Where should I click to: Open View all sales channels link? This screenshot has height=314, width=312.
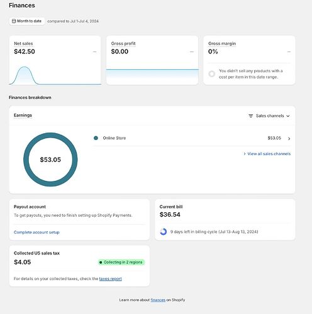pos(267,154)
